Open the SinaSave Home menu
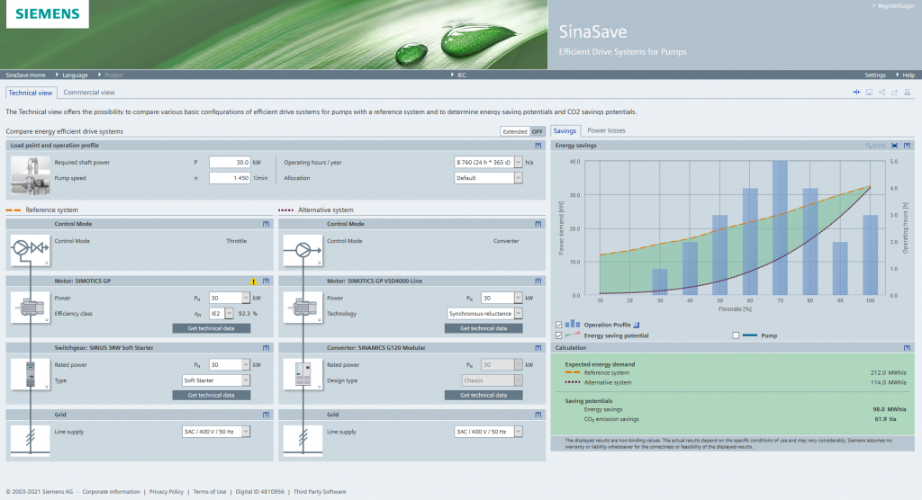This screenshot has width=922, height=500. (25, 76)
